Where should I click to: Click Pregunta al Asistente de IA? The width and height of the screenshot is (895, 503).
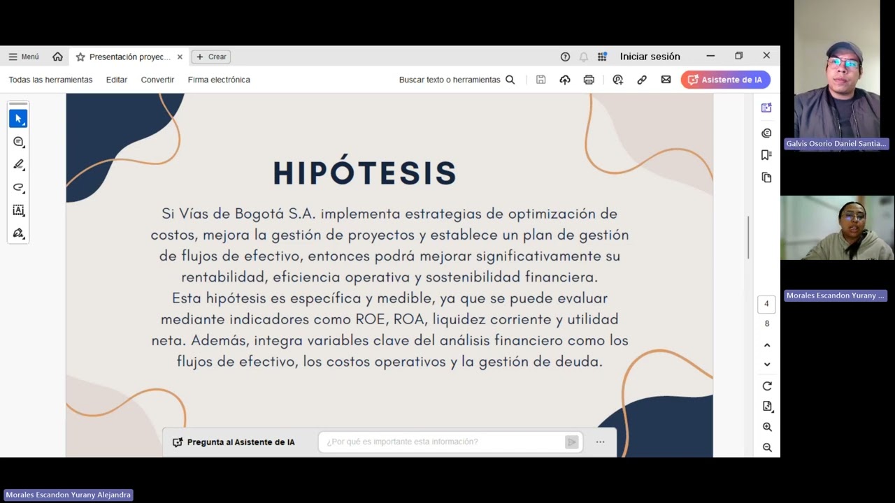234,442
